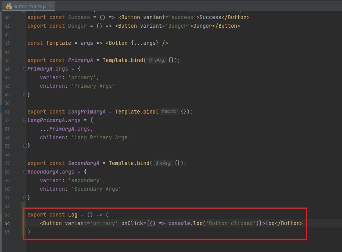Screen dimensions: 342x252
Task: Collapse the LongPrimaryA.args block at line 52
Action: click(25, 120)
